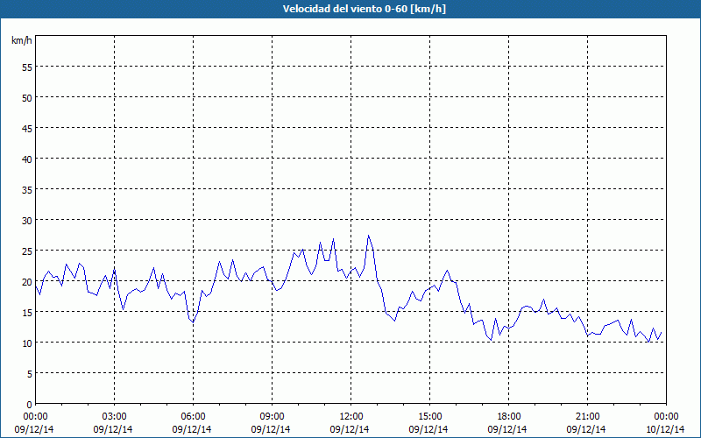The height and width of the screenshot is (438, 701).
Task: Click the 09:00 time axis label
Action: pos(272,417)
